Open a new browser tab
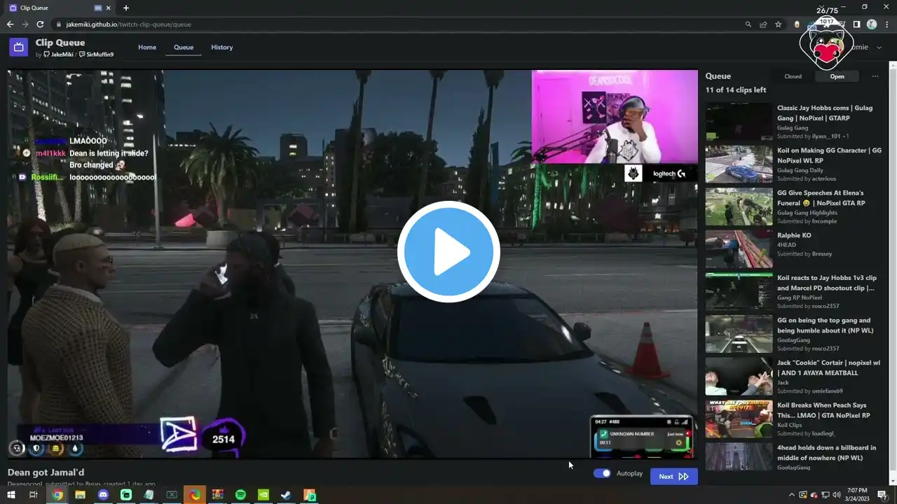 (x=126, y=8)
